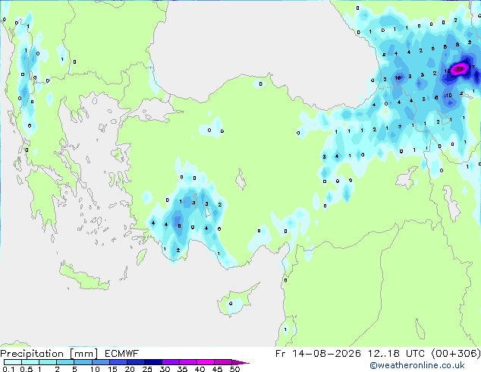Click the '17' value beside the magenta peak
Screen dimensions: 481x372
[472, 67]
